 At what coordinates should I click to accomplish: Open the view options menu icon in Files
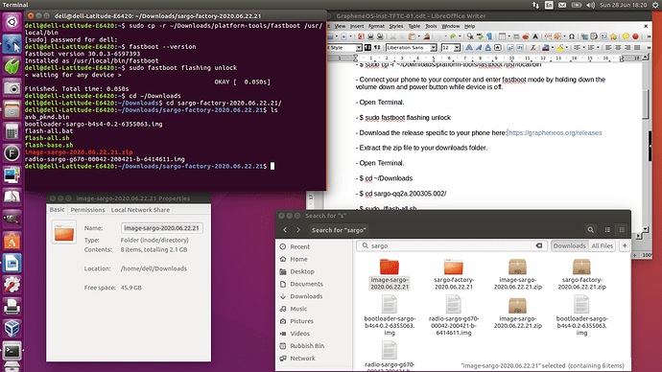(622, 230)
